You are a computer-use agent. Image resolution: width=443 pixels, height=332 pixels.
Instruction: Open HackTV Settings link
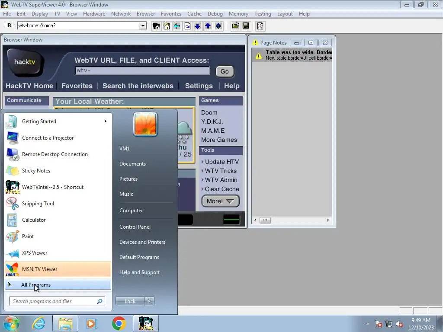pyautogui.click(x=199, y=86)
